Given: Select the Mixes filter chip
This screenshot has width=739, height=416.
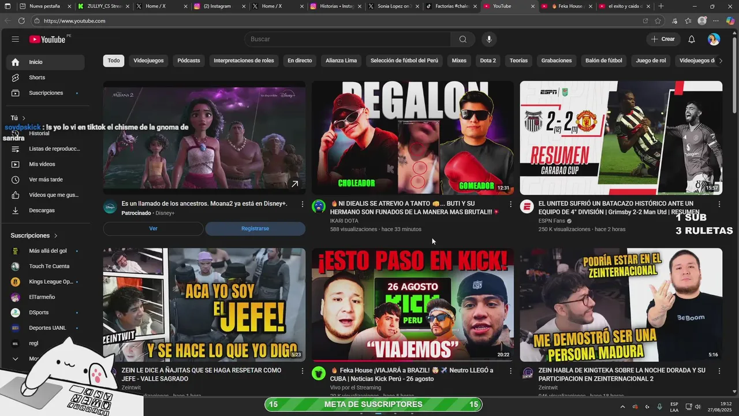Looking at the screenshot, I should (x=459, y=61).
